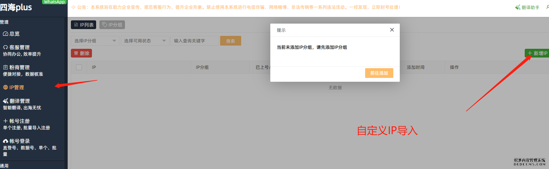Open the 选择可用状态 dropdown
The image size is (549, 169).
[145, 41]
